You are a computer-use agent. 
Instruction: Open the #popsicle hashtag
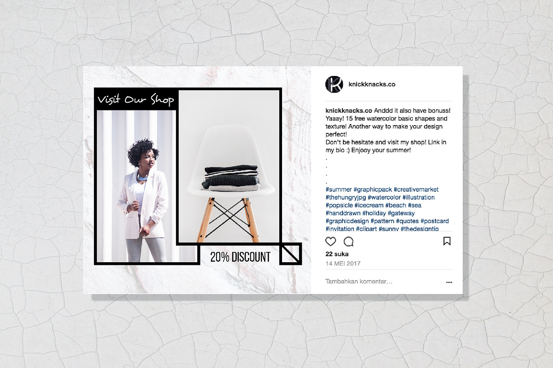click(x=339, y=205)
